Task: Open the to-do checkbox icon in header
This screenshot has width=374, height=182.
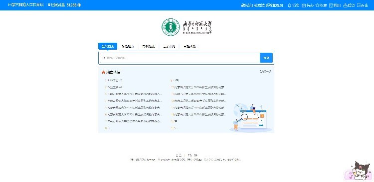Action: point(304,5)
